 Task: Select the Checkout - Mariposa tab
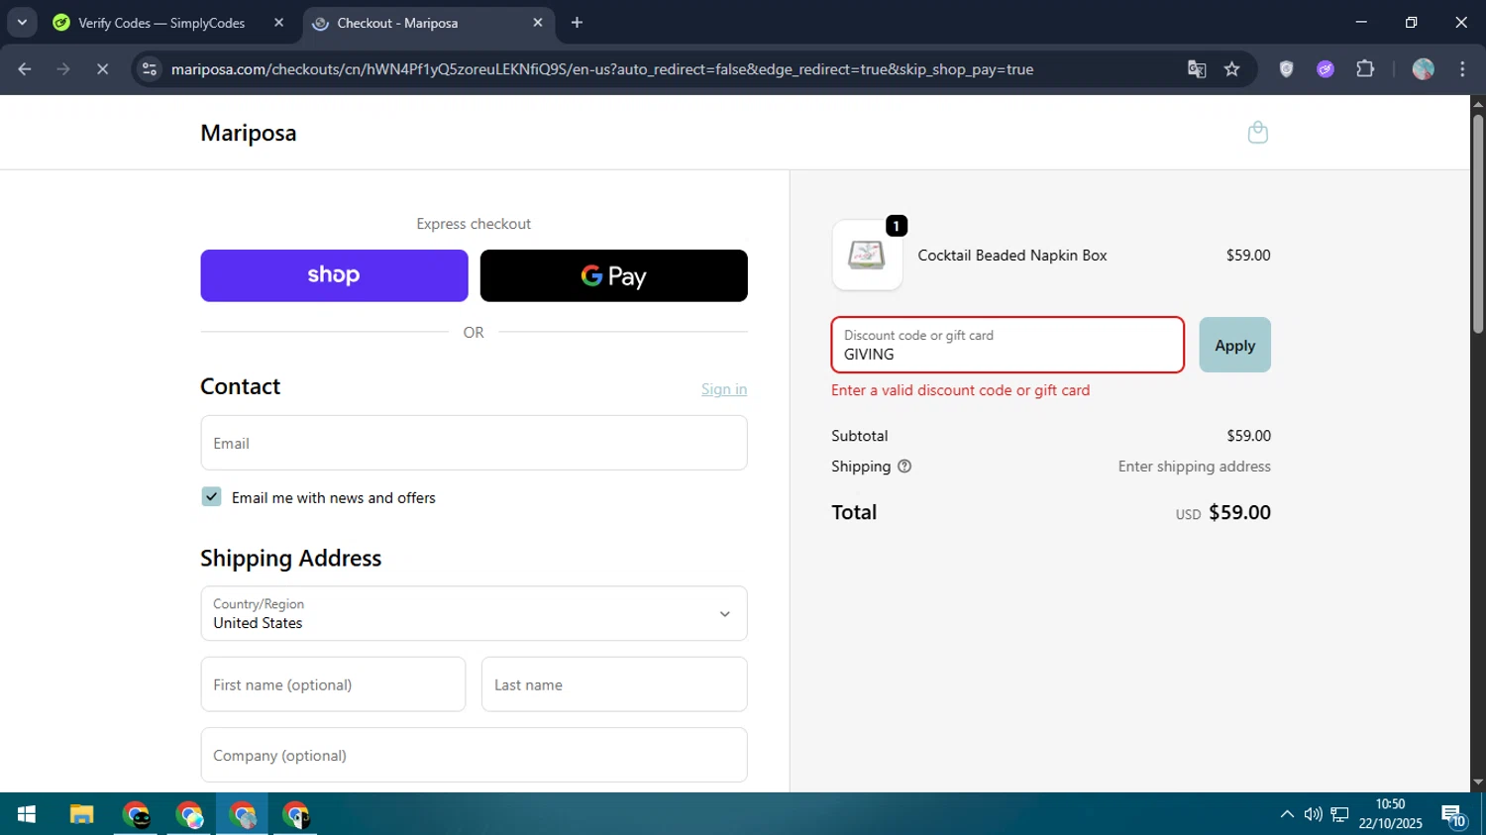428,23
